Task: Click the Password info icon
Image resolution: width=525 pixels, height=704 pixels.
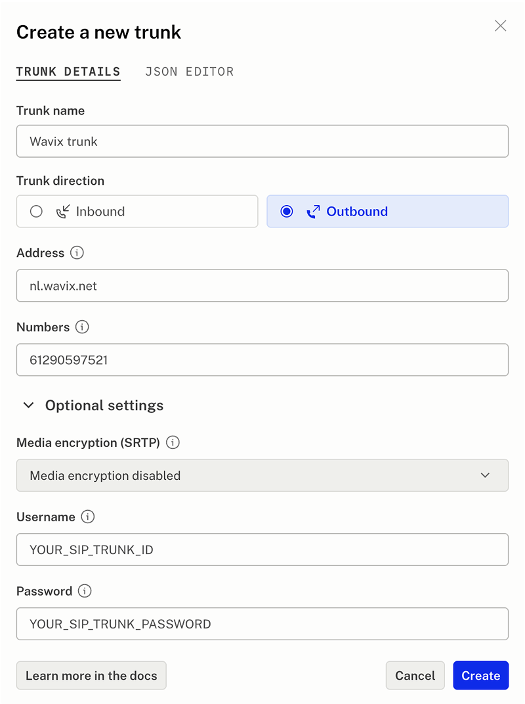Action: 85,592
